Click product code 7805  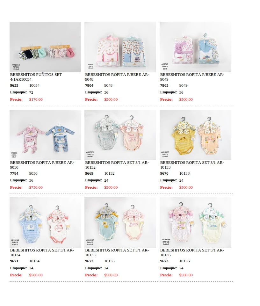tap(164, 85)
